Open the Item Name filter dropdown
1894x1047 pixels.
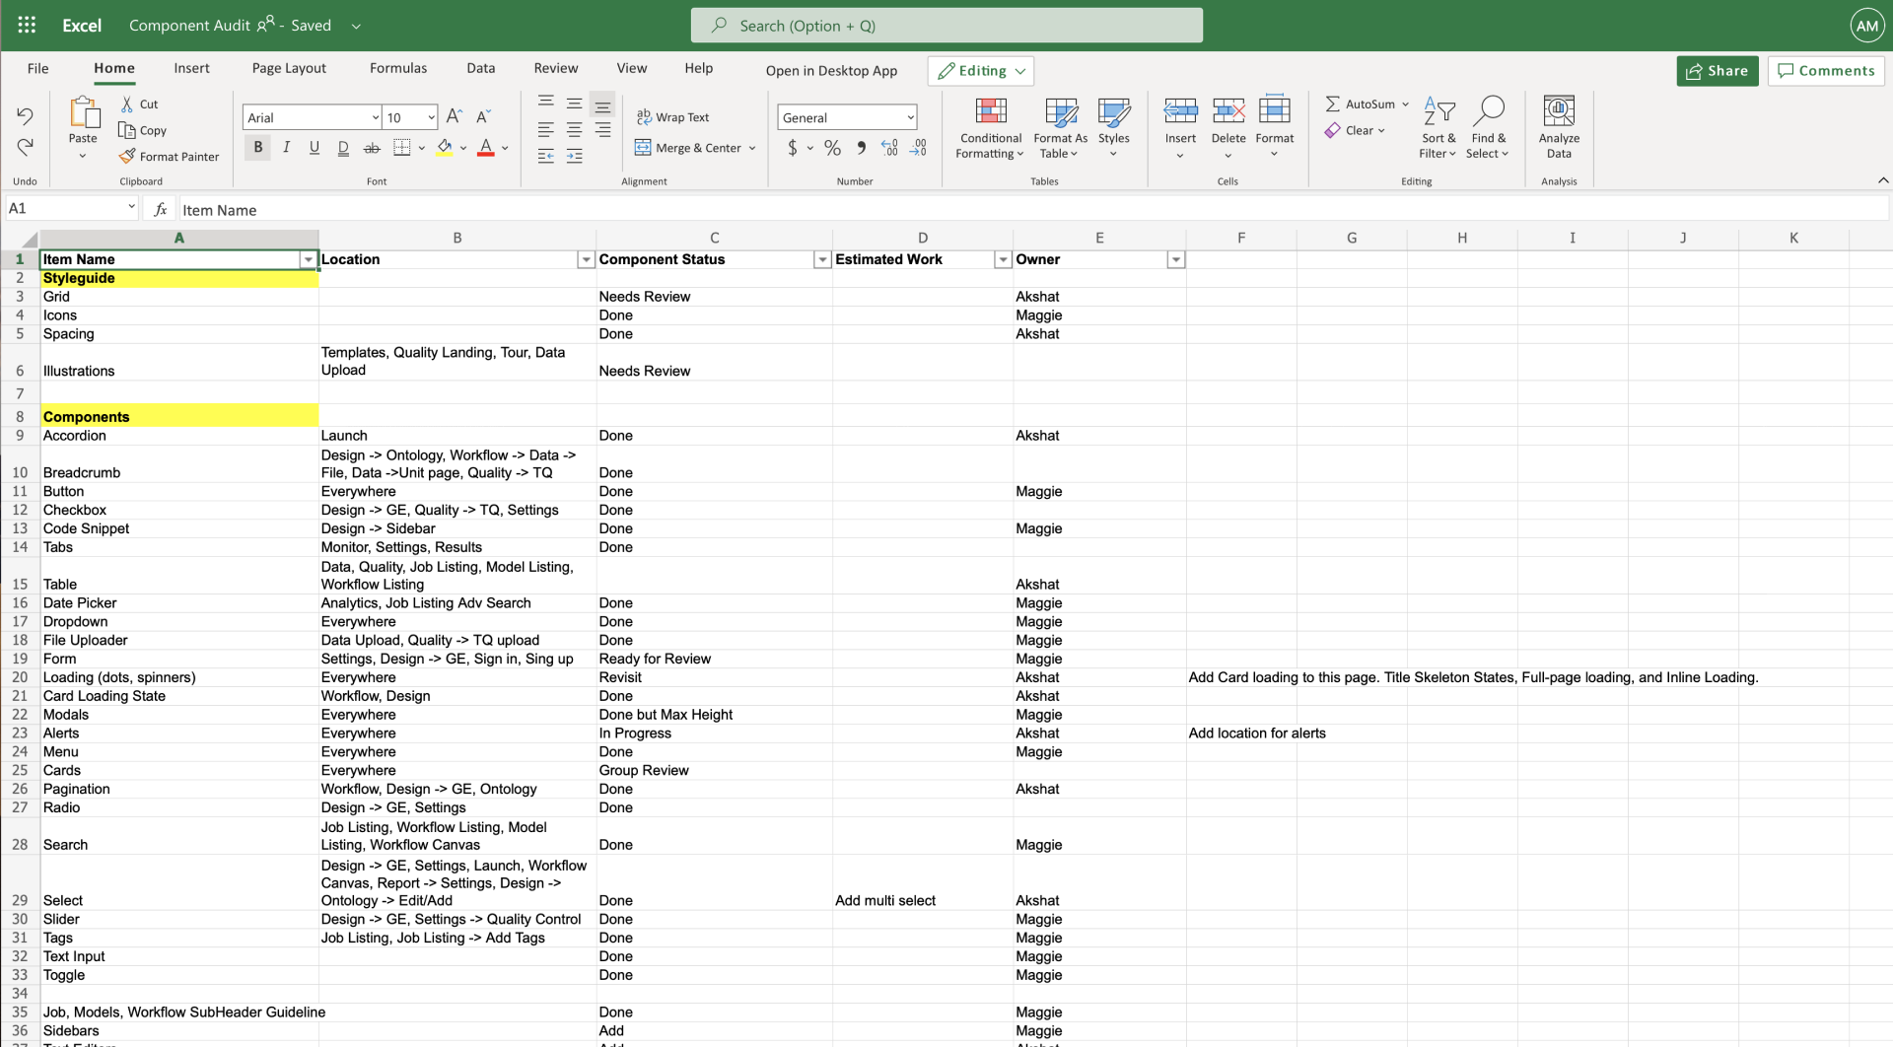pos(309,259)
